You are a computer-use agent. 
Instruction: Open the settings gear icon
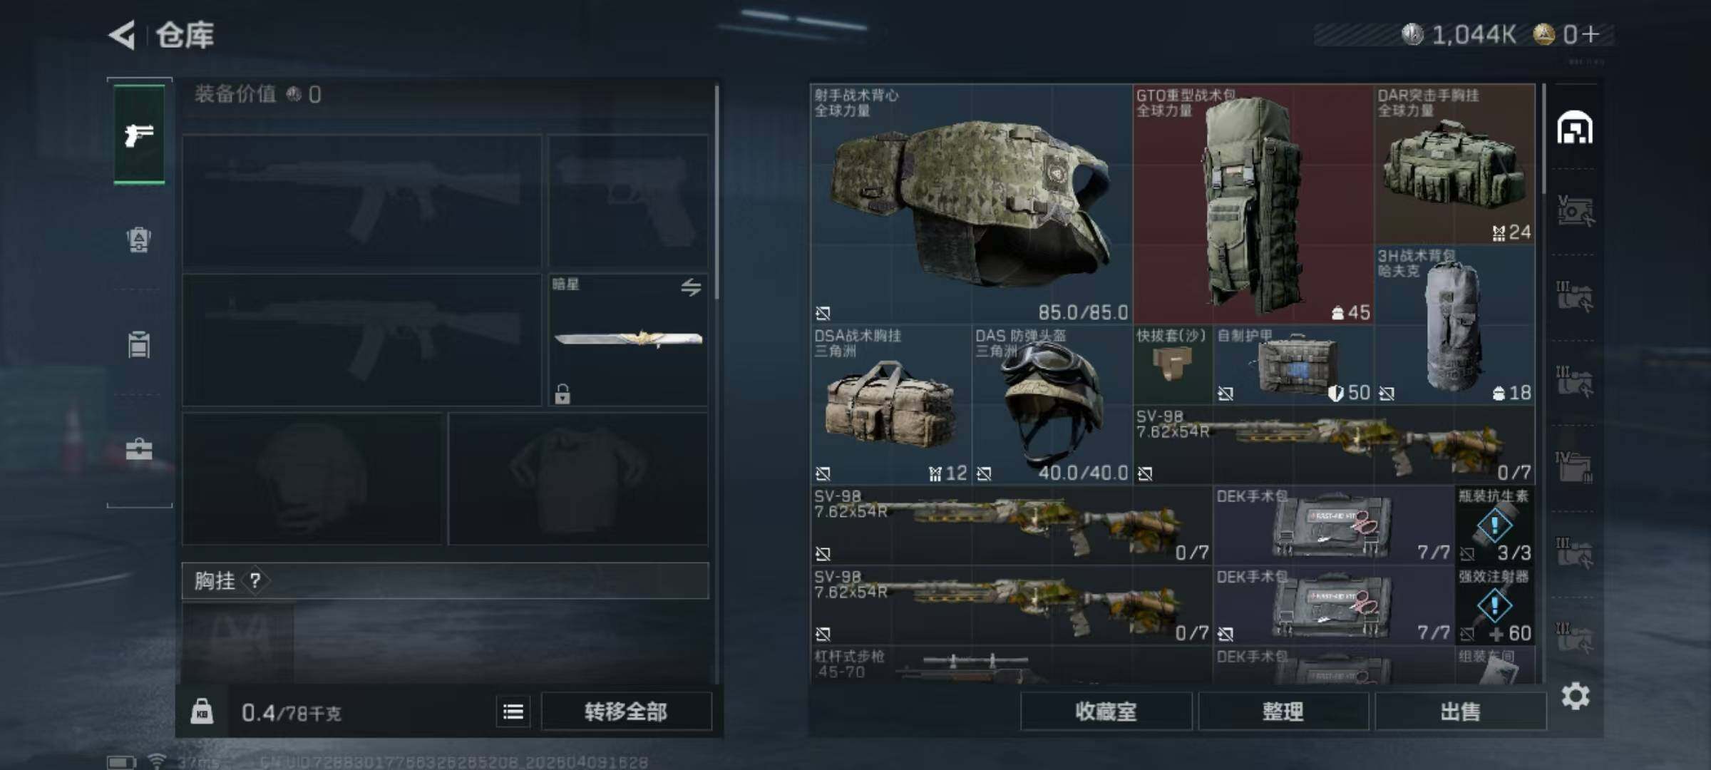click(1575, 696)
